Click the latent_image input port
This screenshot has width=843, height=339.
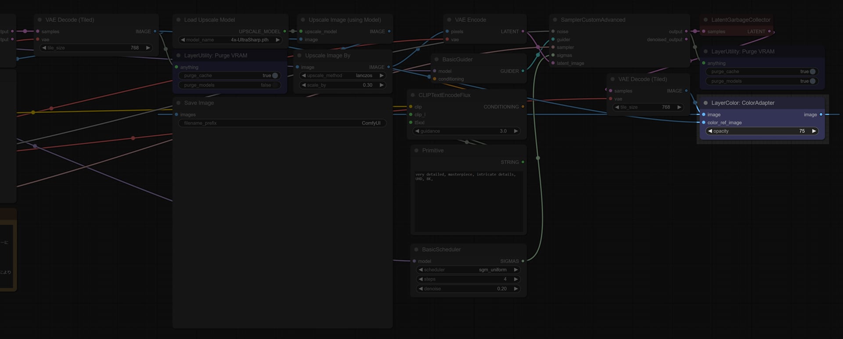pyautogui.click(x=553, y=63)
